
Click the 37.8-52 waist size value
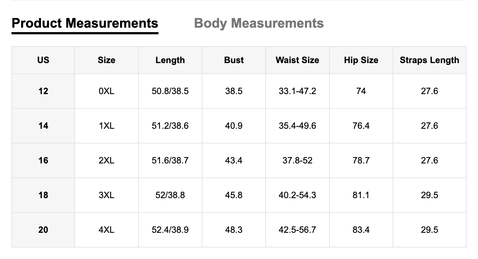click(x=297, y=160)
